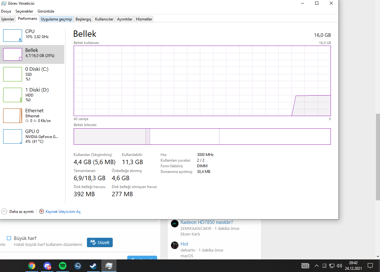Click the SEMIKAANCAKIR user avatar
This screenshot has height=272, width=380.
(x=175, y=224)
